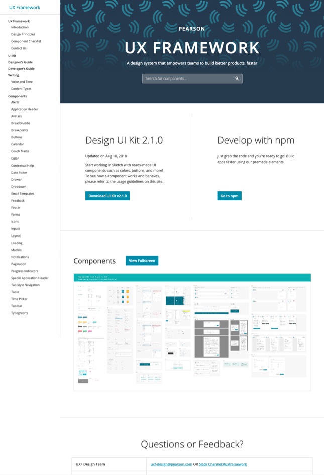Screen dimensions: 324x475
Task: Open the Avatars component page
Action: click(17, 116)
